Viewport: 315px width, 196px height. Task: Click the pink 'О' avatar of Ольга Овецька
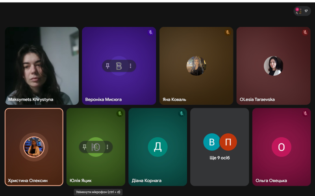(282, 147)
